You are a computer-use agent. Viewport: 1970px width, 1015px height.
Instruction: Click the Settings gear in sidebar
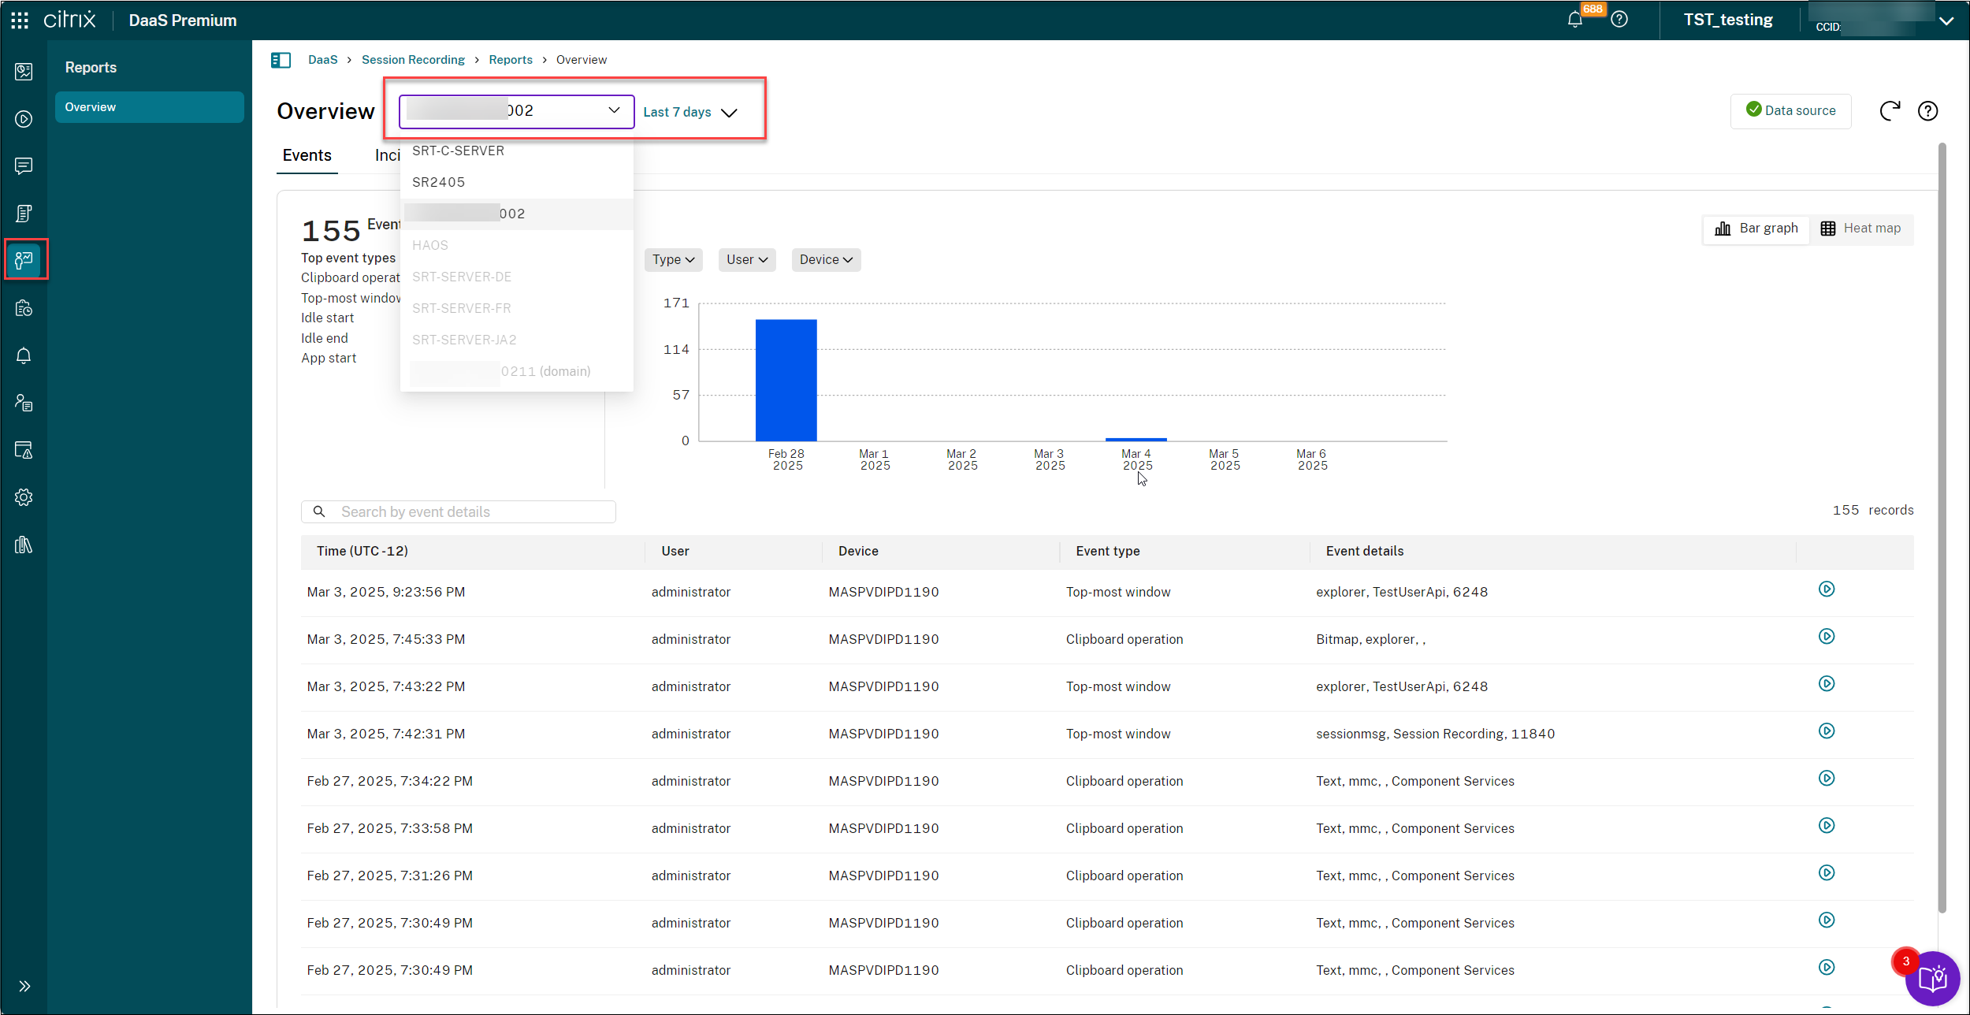[x=24, y=497]
